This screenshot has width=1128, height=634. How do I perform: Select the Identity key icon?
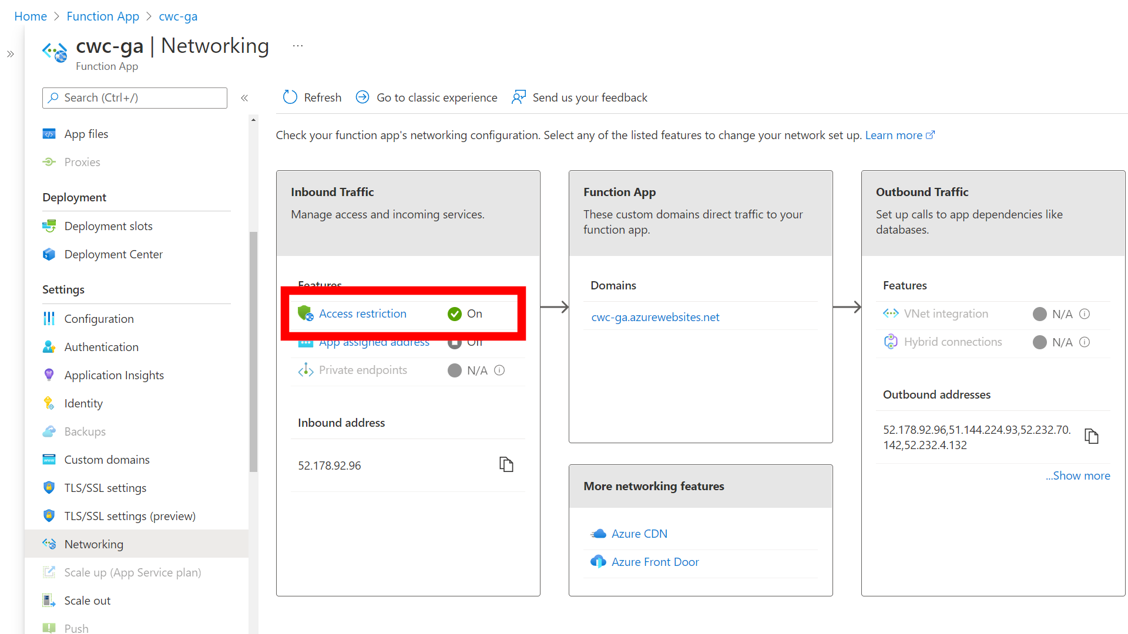tap(49, 403)
